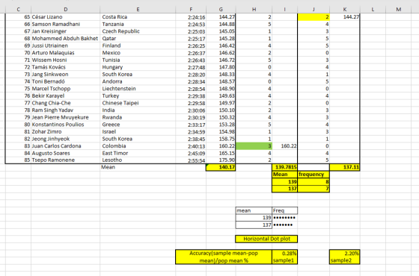This screenshot has width=419, height=276.
Task: Click the sample2 label cell
Action: 345,260
